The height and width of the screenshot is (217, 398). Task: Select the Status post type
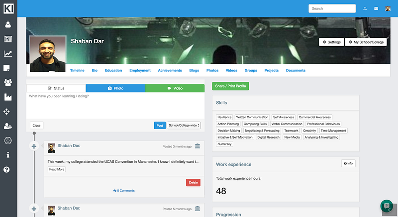point(56,88)
